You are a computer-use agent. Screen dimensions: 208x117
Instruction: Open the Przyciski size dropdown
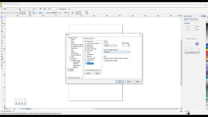click(x=110, y=45)
